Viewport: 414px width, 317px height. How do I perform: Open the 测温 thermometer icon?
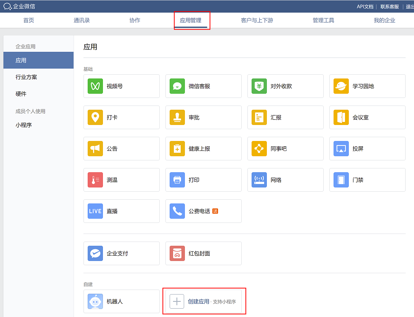tap(95, 180)
